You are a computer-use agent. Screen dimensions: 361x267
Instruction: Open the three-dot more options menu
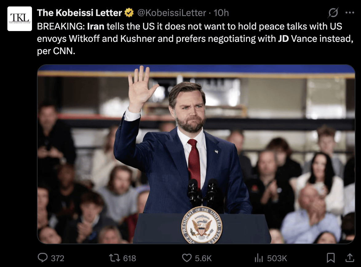pyautogui.click(x=350, y=13)
